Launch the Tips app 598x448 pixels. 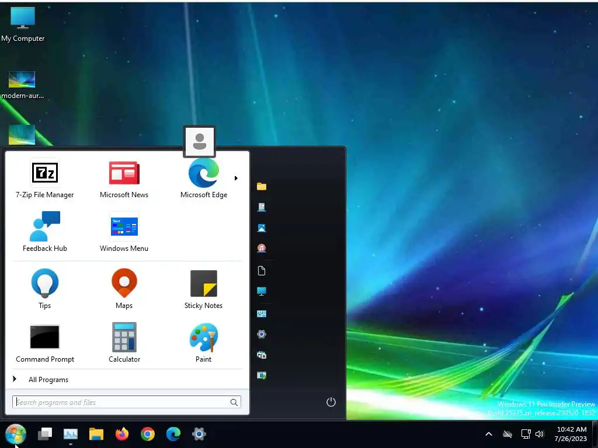[44, 289]
